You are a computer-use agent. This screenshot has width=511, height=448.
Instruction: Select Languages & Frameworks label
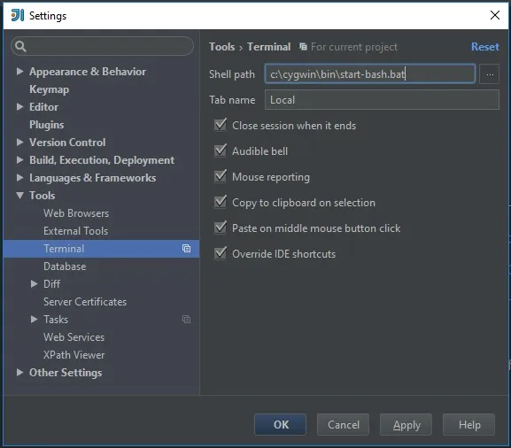(x=93, y=178)
